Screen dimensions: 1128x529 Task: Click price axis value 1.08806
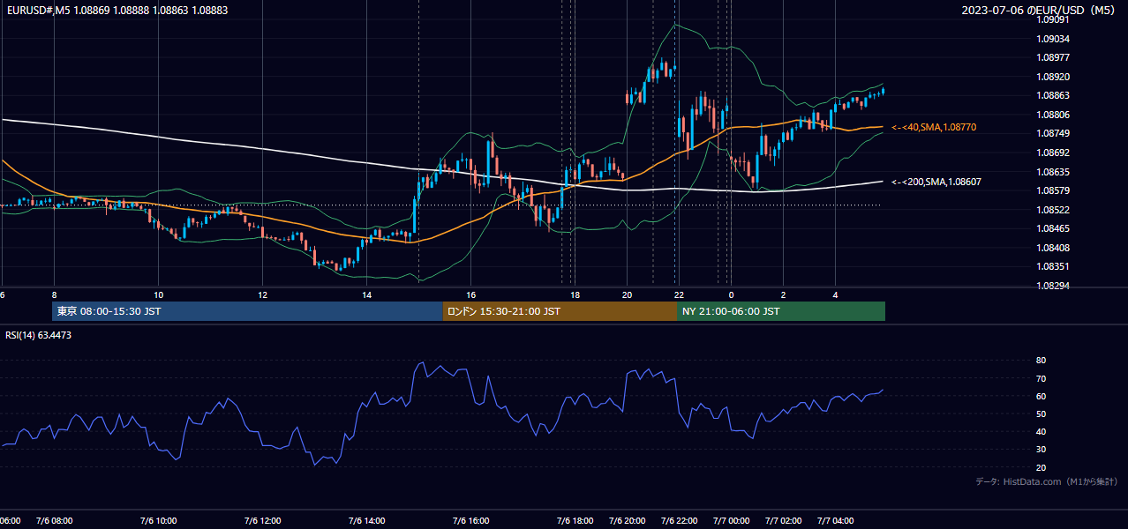1054,115
